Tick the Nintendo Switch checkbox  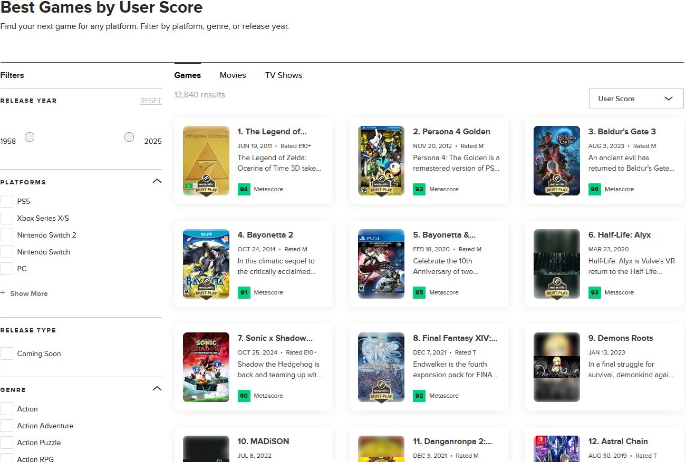(7, 252)
